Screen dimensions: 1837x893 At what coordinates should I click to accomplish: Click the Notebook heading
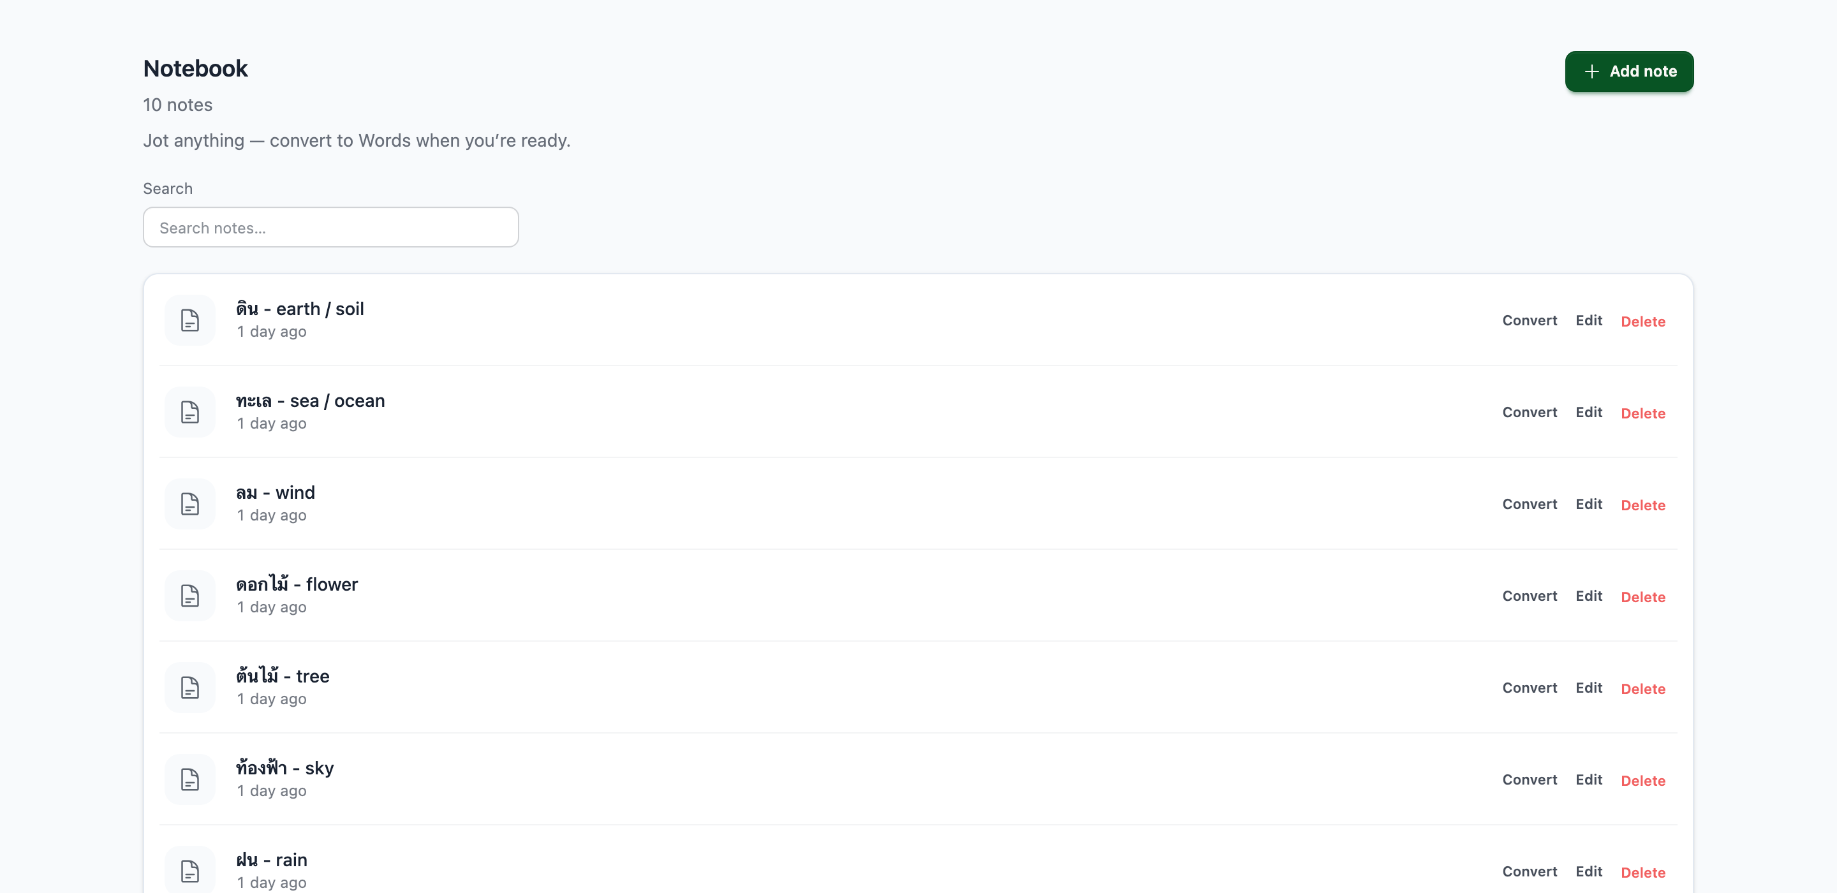coord(195,68)
